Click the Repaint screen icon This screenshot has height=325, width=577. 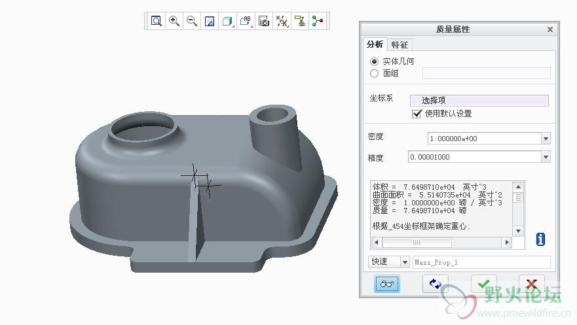click(x=210, y=21)
